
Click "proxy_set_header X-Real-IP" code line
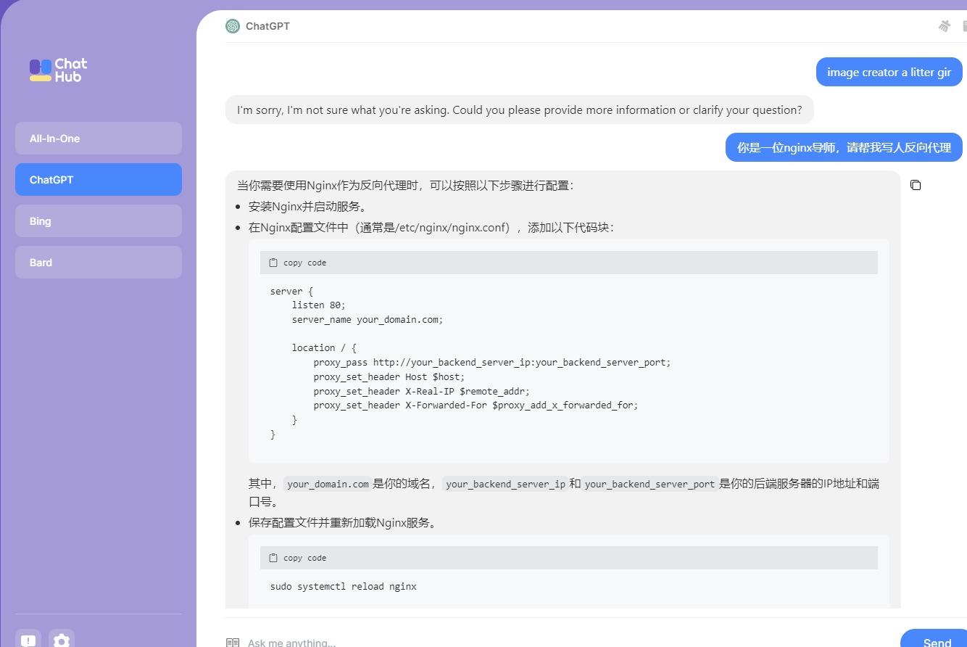pyautogui.click(x=422, y=391)
